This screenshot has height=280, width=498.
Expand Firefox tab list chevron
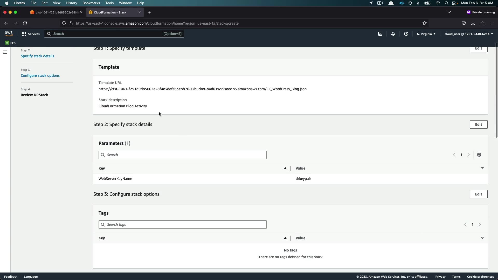point(449,12)
